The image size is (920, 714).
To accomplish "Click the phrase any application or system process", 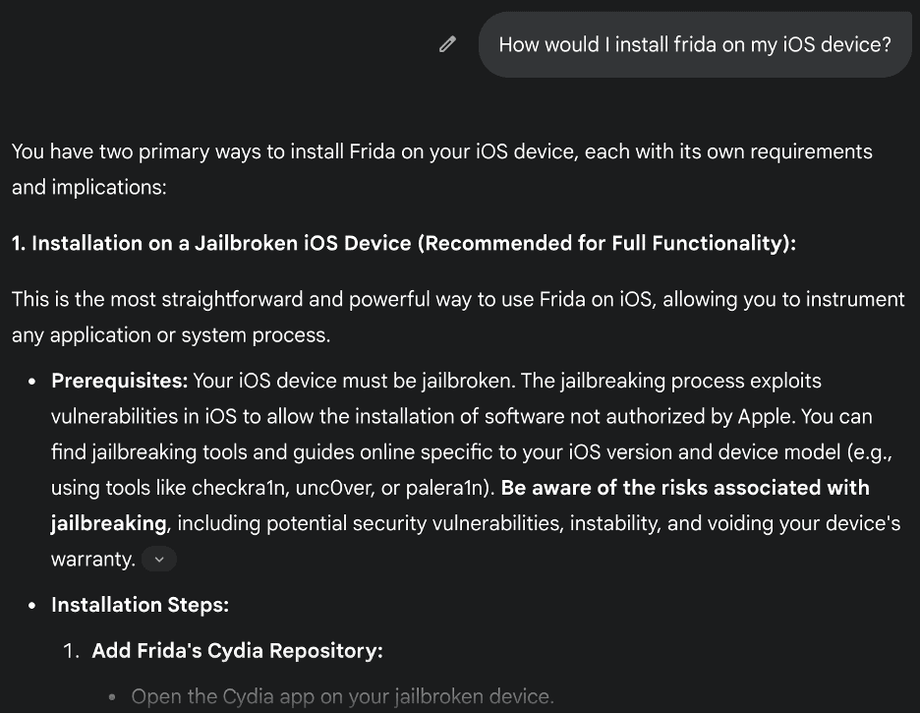I will tap(171, 335).
